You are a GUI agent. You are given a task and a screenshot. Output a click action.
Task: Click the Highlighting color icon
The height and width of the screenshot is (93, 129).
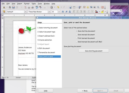tap(102, 12)
